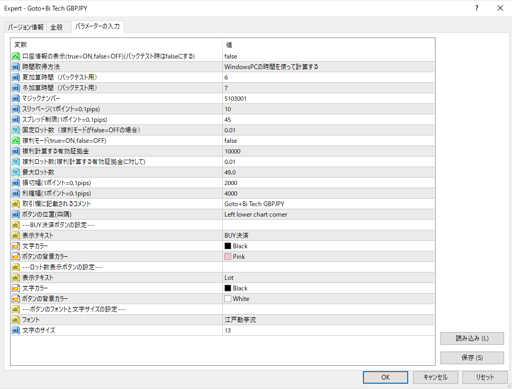Click the double-type icon beside 固定ロット数
Viewport: 512px width, 389px height.
[x=16, y=130]
